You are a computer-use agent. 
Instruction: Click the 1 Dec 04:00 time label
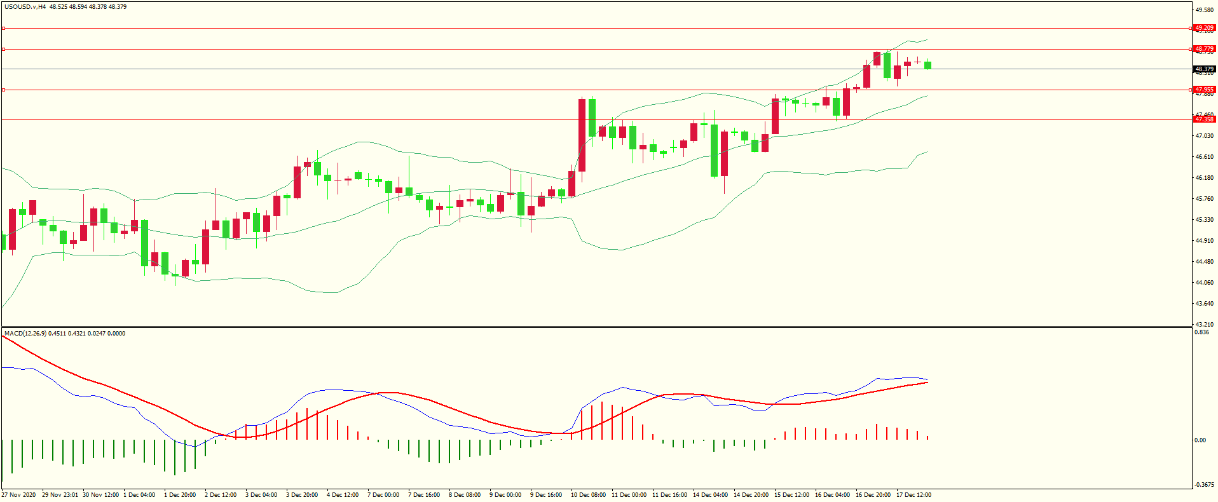[x=139, y=495]
